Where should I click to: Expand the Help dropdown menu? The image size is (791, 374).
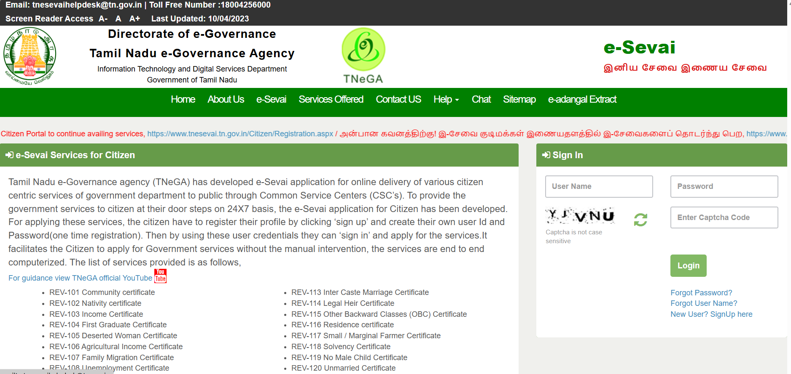click(x=446, y=100)
